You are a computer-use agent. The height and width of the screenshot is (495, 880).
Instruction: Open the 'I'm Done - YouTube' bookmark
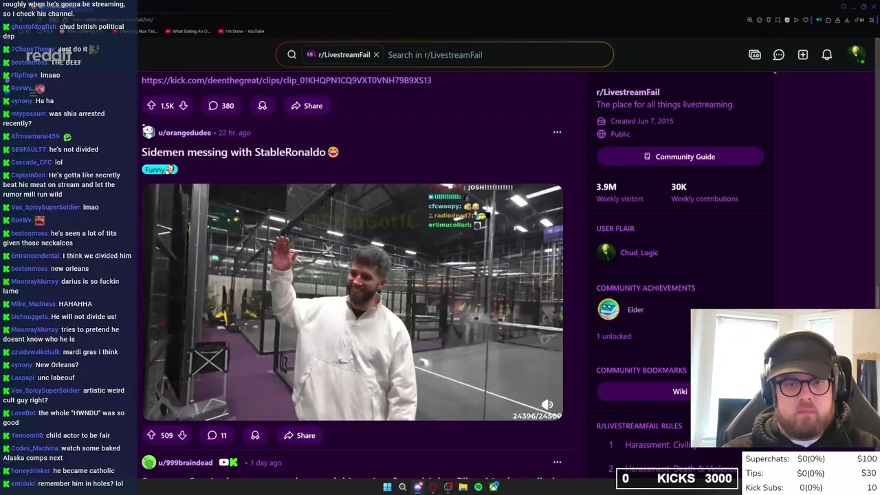241,31
